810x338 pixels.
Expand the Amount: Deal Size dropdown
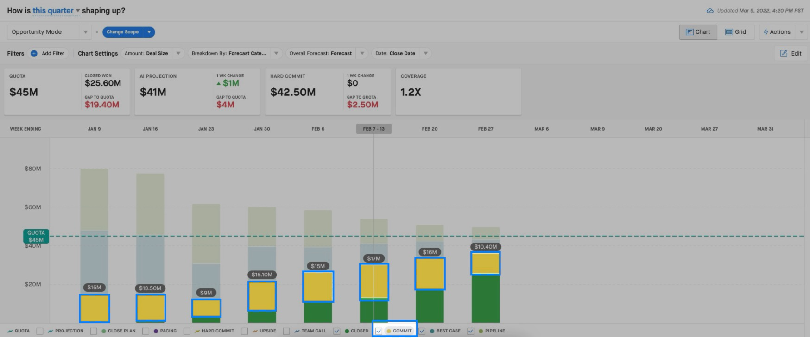[x=153, y=53]
